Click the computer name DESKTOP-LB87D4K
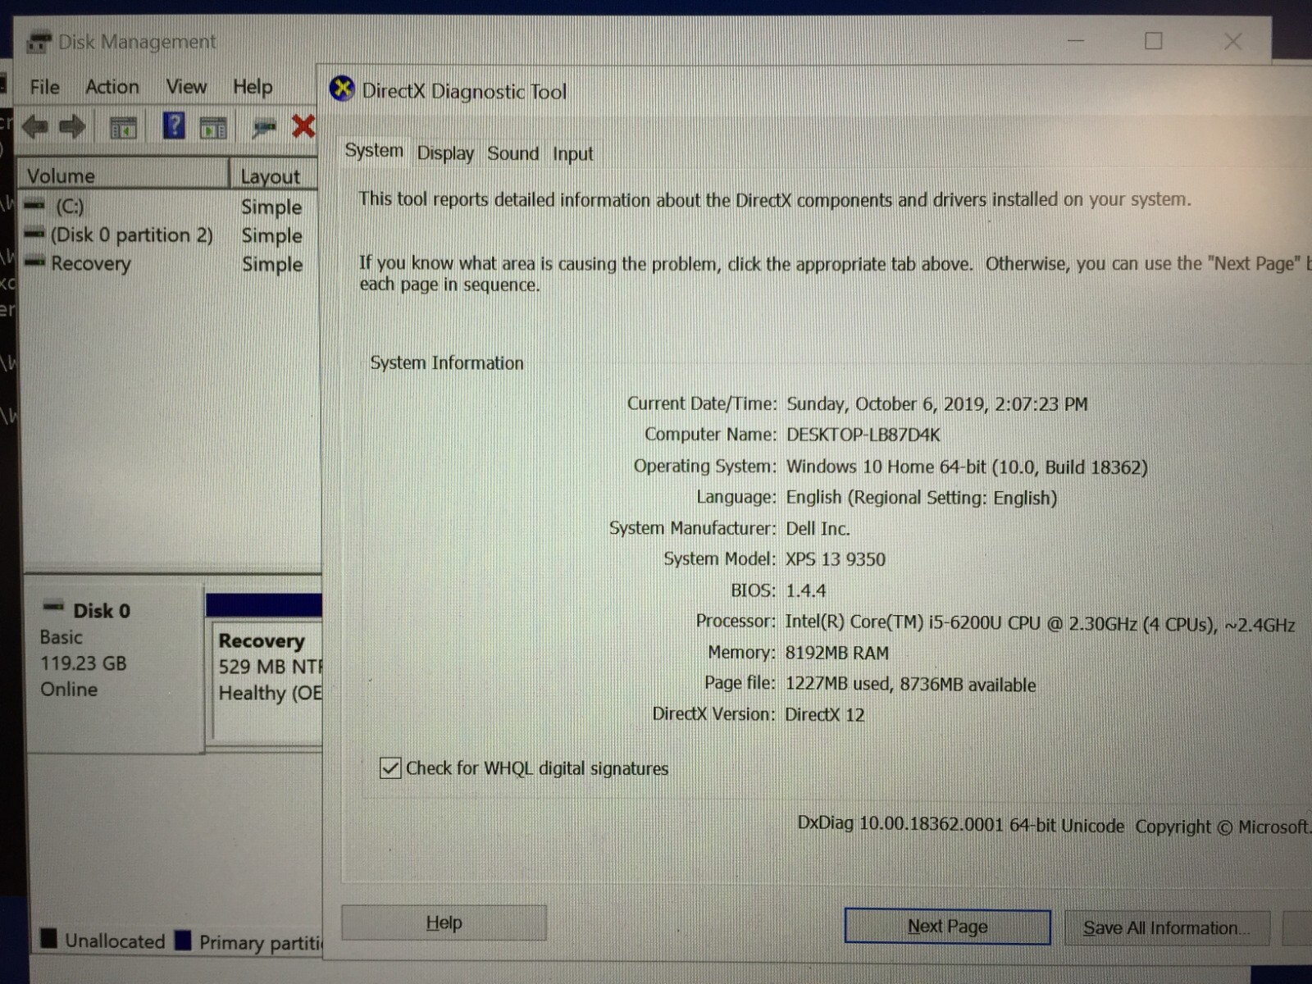This screenshot has height=984, width=1312. [863, 435]
